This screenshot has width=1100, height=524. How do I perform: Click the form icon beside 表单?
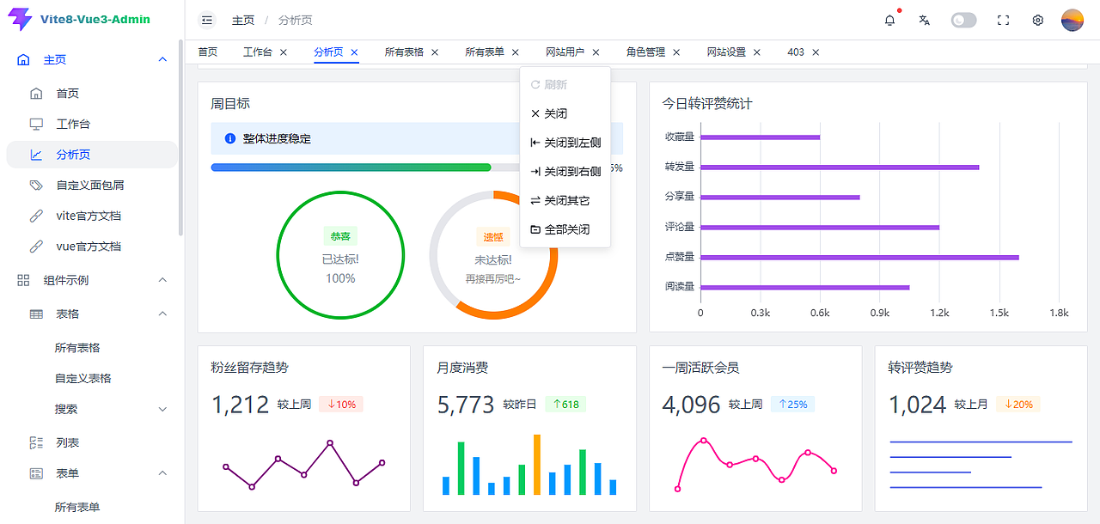pos(36,473)
